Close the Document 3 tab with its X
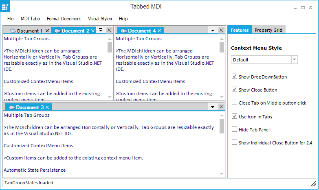The image size is (319, 190). [47, 107]
